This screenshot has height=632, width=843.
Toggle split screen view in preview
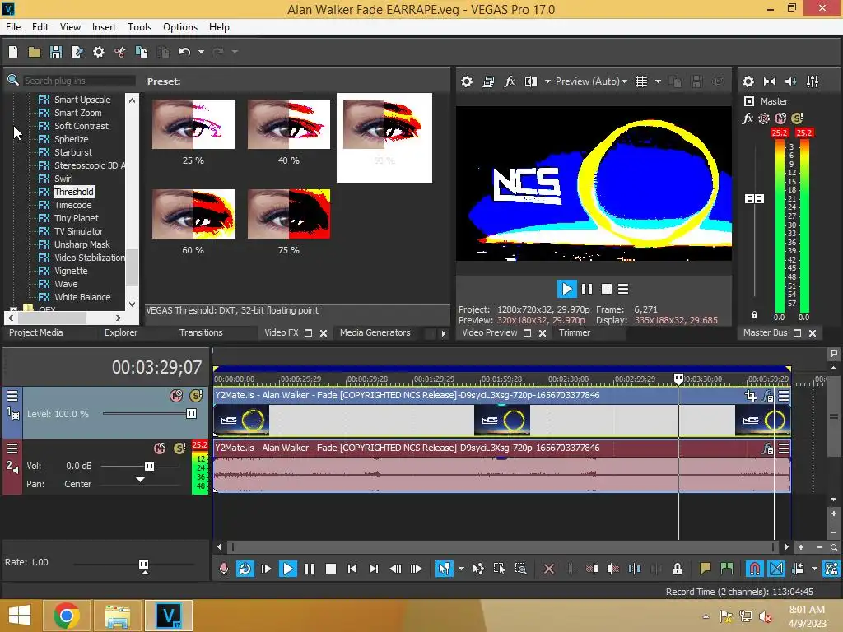[531, 81]
